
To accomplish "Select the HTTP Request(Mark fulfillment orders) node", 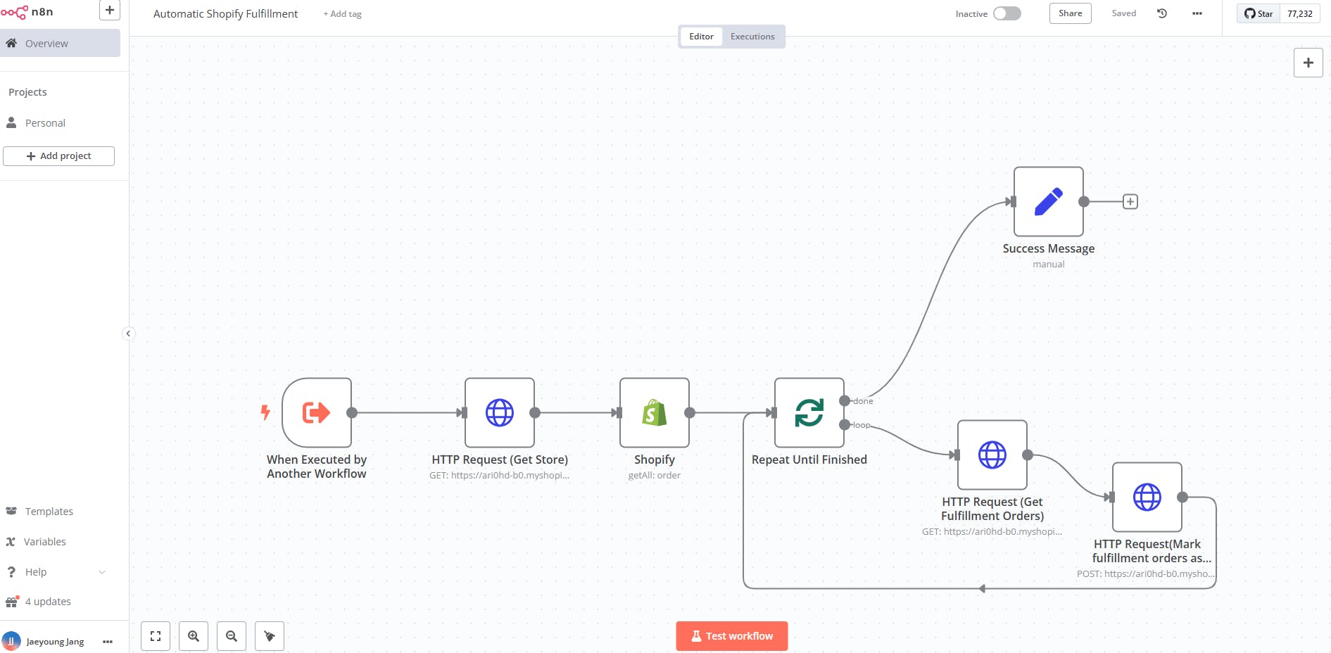I will (1147, 497).
